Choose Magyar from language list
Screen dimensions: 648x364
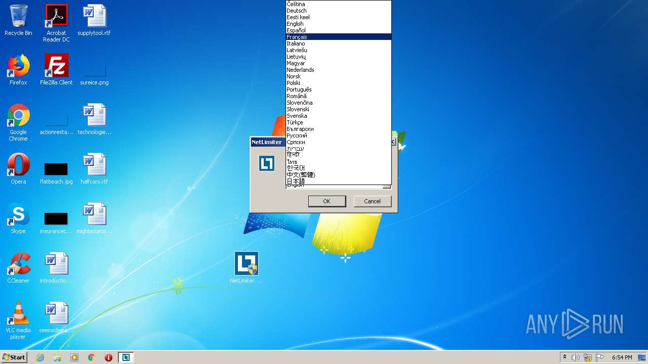tap(339, 63)
